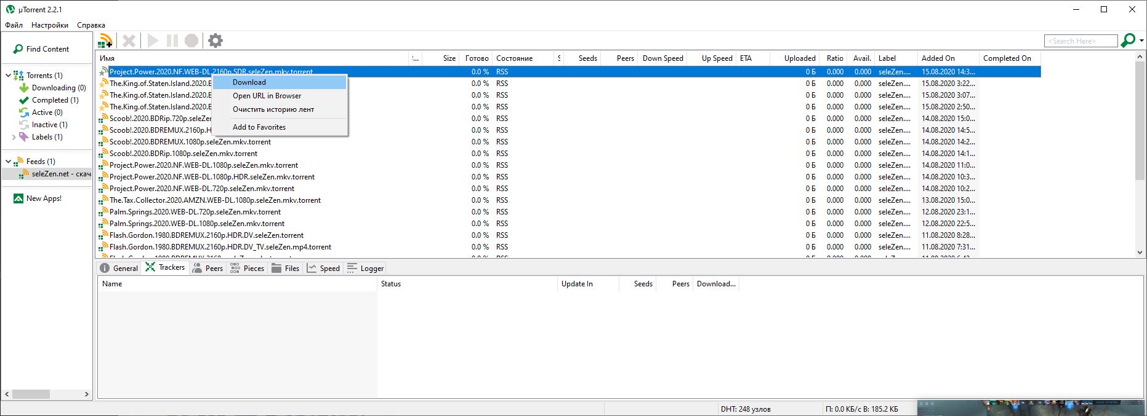Screen dimensions: 1147x416
Task: Click the green search magnifier icon
Action: tap(1127, 41)
